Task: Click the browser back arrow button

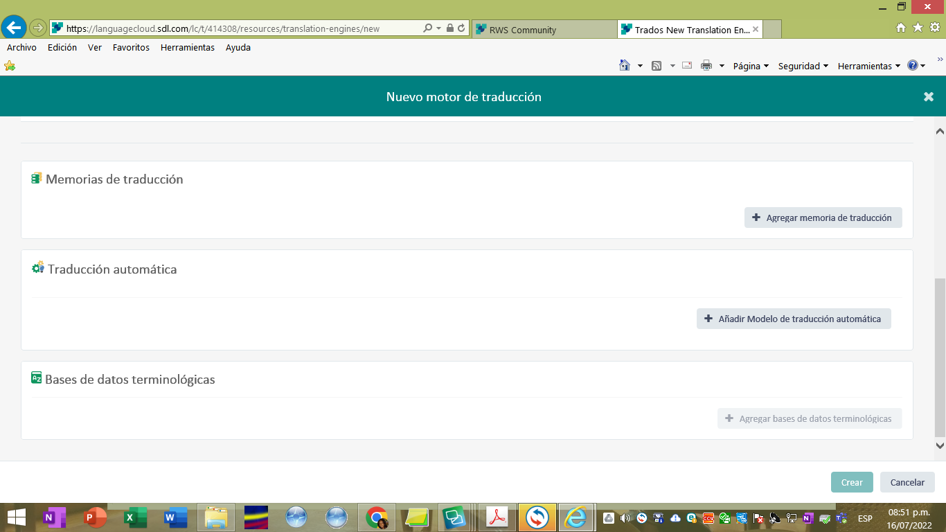Action: [x=14, y=28]
